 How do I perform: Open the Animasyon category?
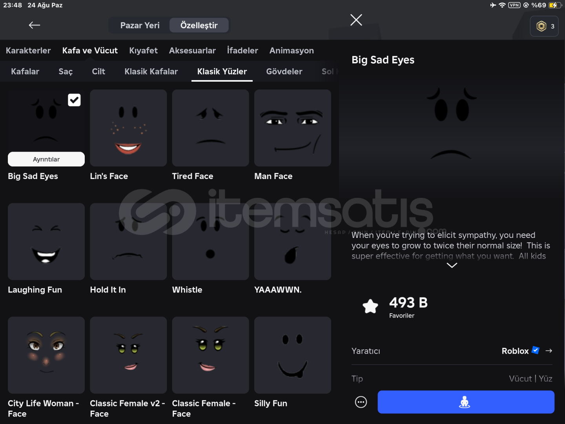pyautogui.click(x=292, y=51)
